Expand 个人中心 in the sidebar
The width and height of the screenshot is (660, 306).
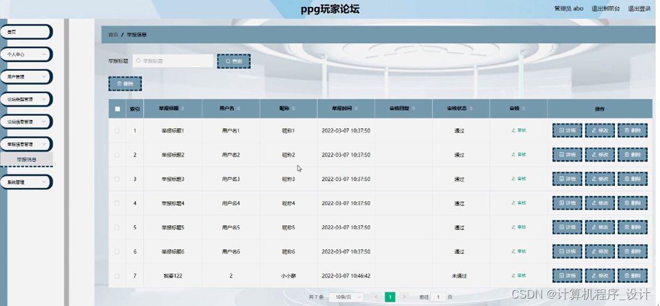(26, 54)
